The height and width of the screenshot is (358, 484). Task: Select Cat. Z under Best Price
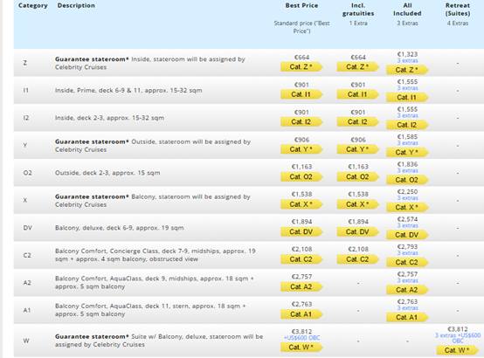[301, 66]
